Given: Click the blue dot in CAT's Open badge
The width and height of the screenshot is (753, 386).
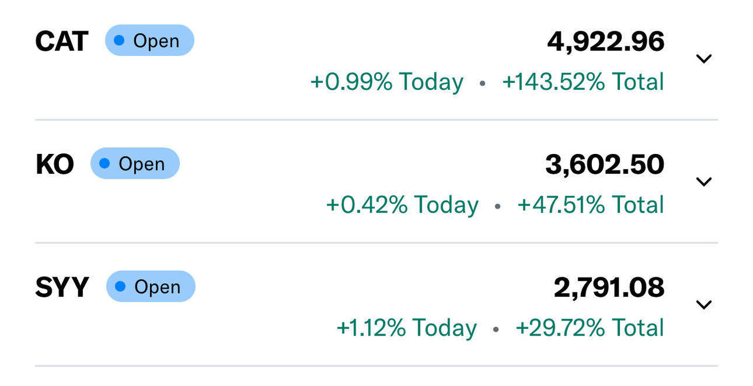Looking at the screenshot, I should [x=119, y=41].
